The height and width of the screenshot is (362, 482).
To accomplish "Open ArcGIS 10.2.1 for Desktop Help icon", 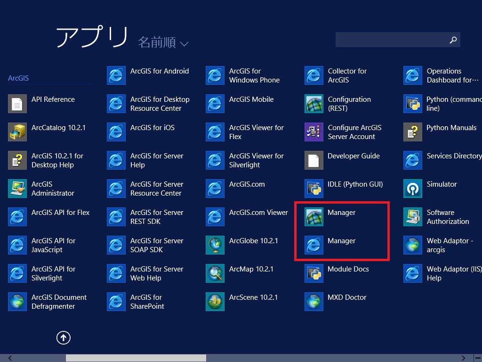I will (17, 160).
